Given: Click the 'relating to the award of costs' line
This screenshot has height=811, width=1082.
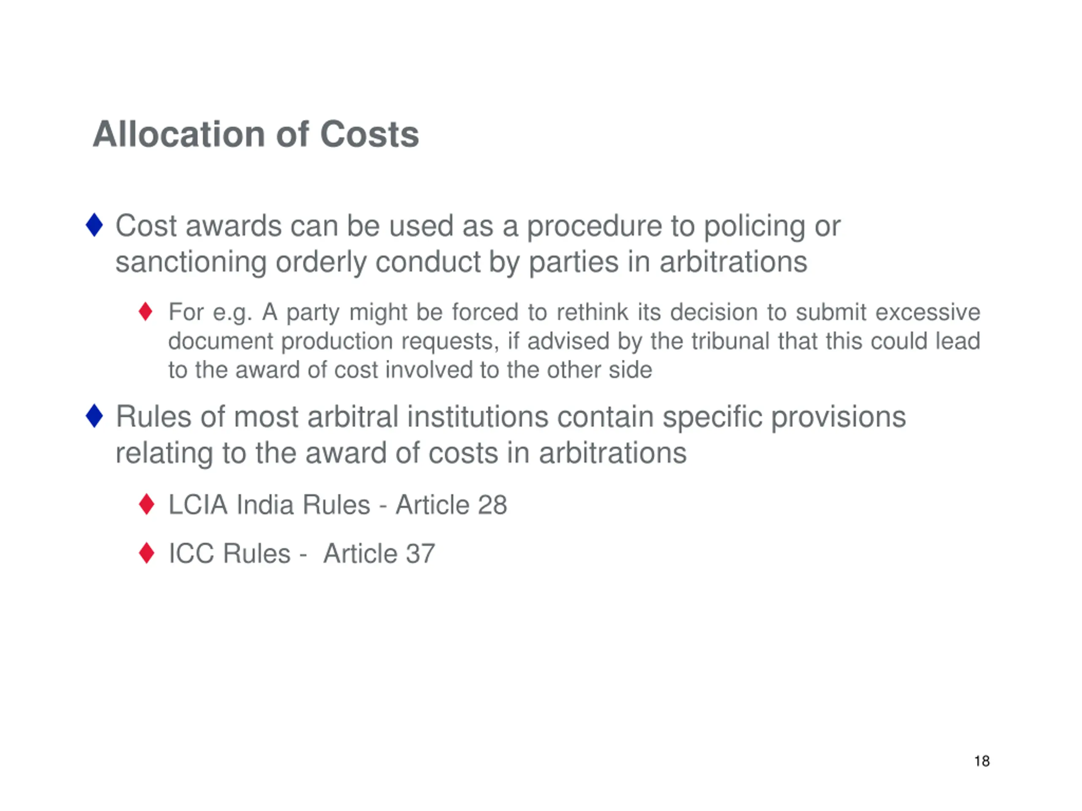Looking at the screenshot, I should tap(401, 454).
